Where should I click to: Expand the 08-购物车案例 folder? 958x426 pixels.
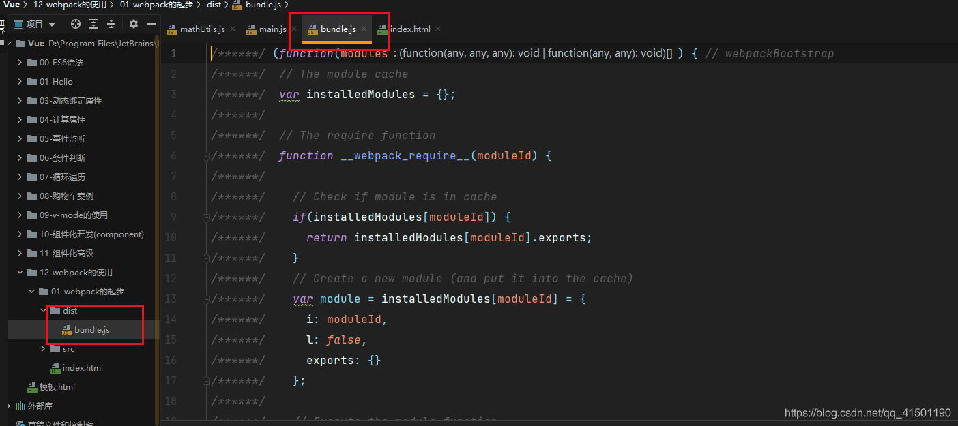pos(20,196)
